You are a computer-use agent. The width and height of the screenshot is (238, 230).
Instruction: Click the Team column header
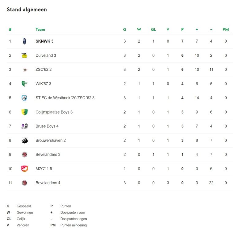[x=40, y=29]
